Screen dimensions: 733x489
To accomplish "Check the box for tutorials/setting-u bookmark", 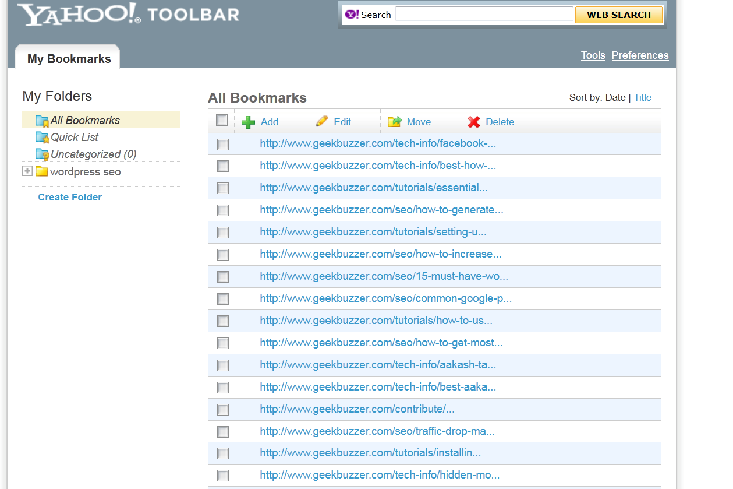I will [x=223, y=233].
